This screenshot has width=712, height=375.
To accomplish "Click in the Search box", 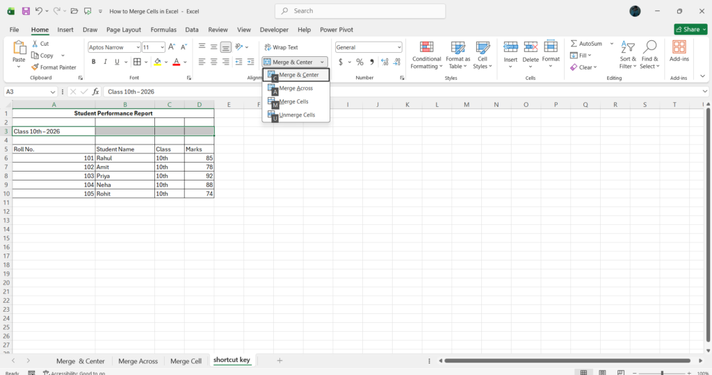I will pyautogui.click(x=360, y=11).
